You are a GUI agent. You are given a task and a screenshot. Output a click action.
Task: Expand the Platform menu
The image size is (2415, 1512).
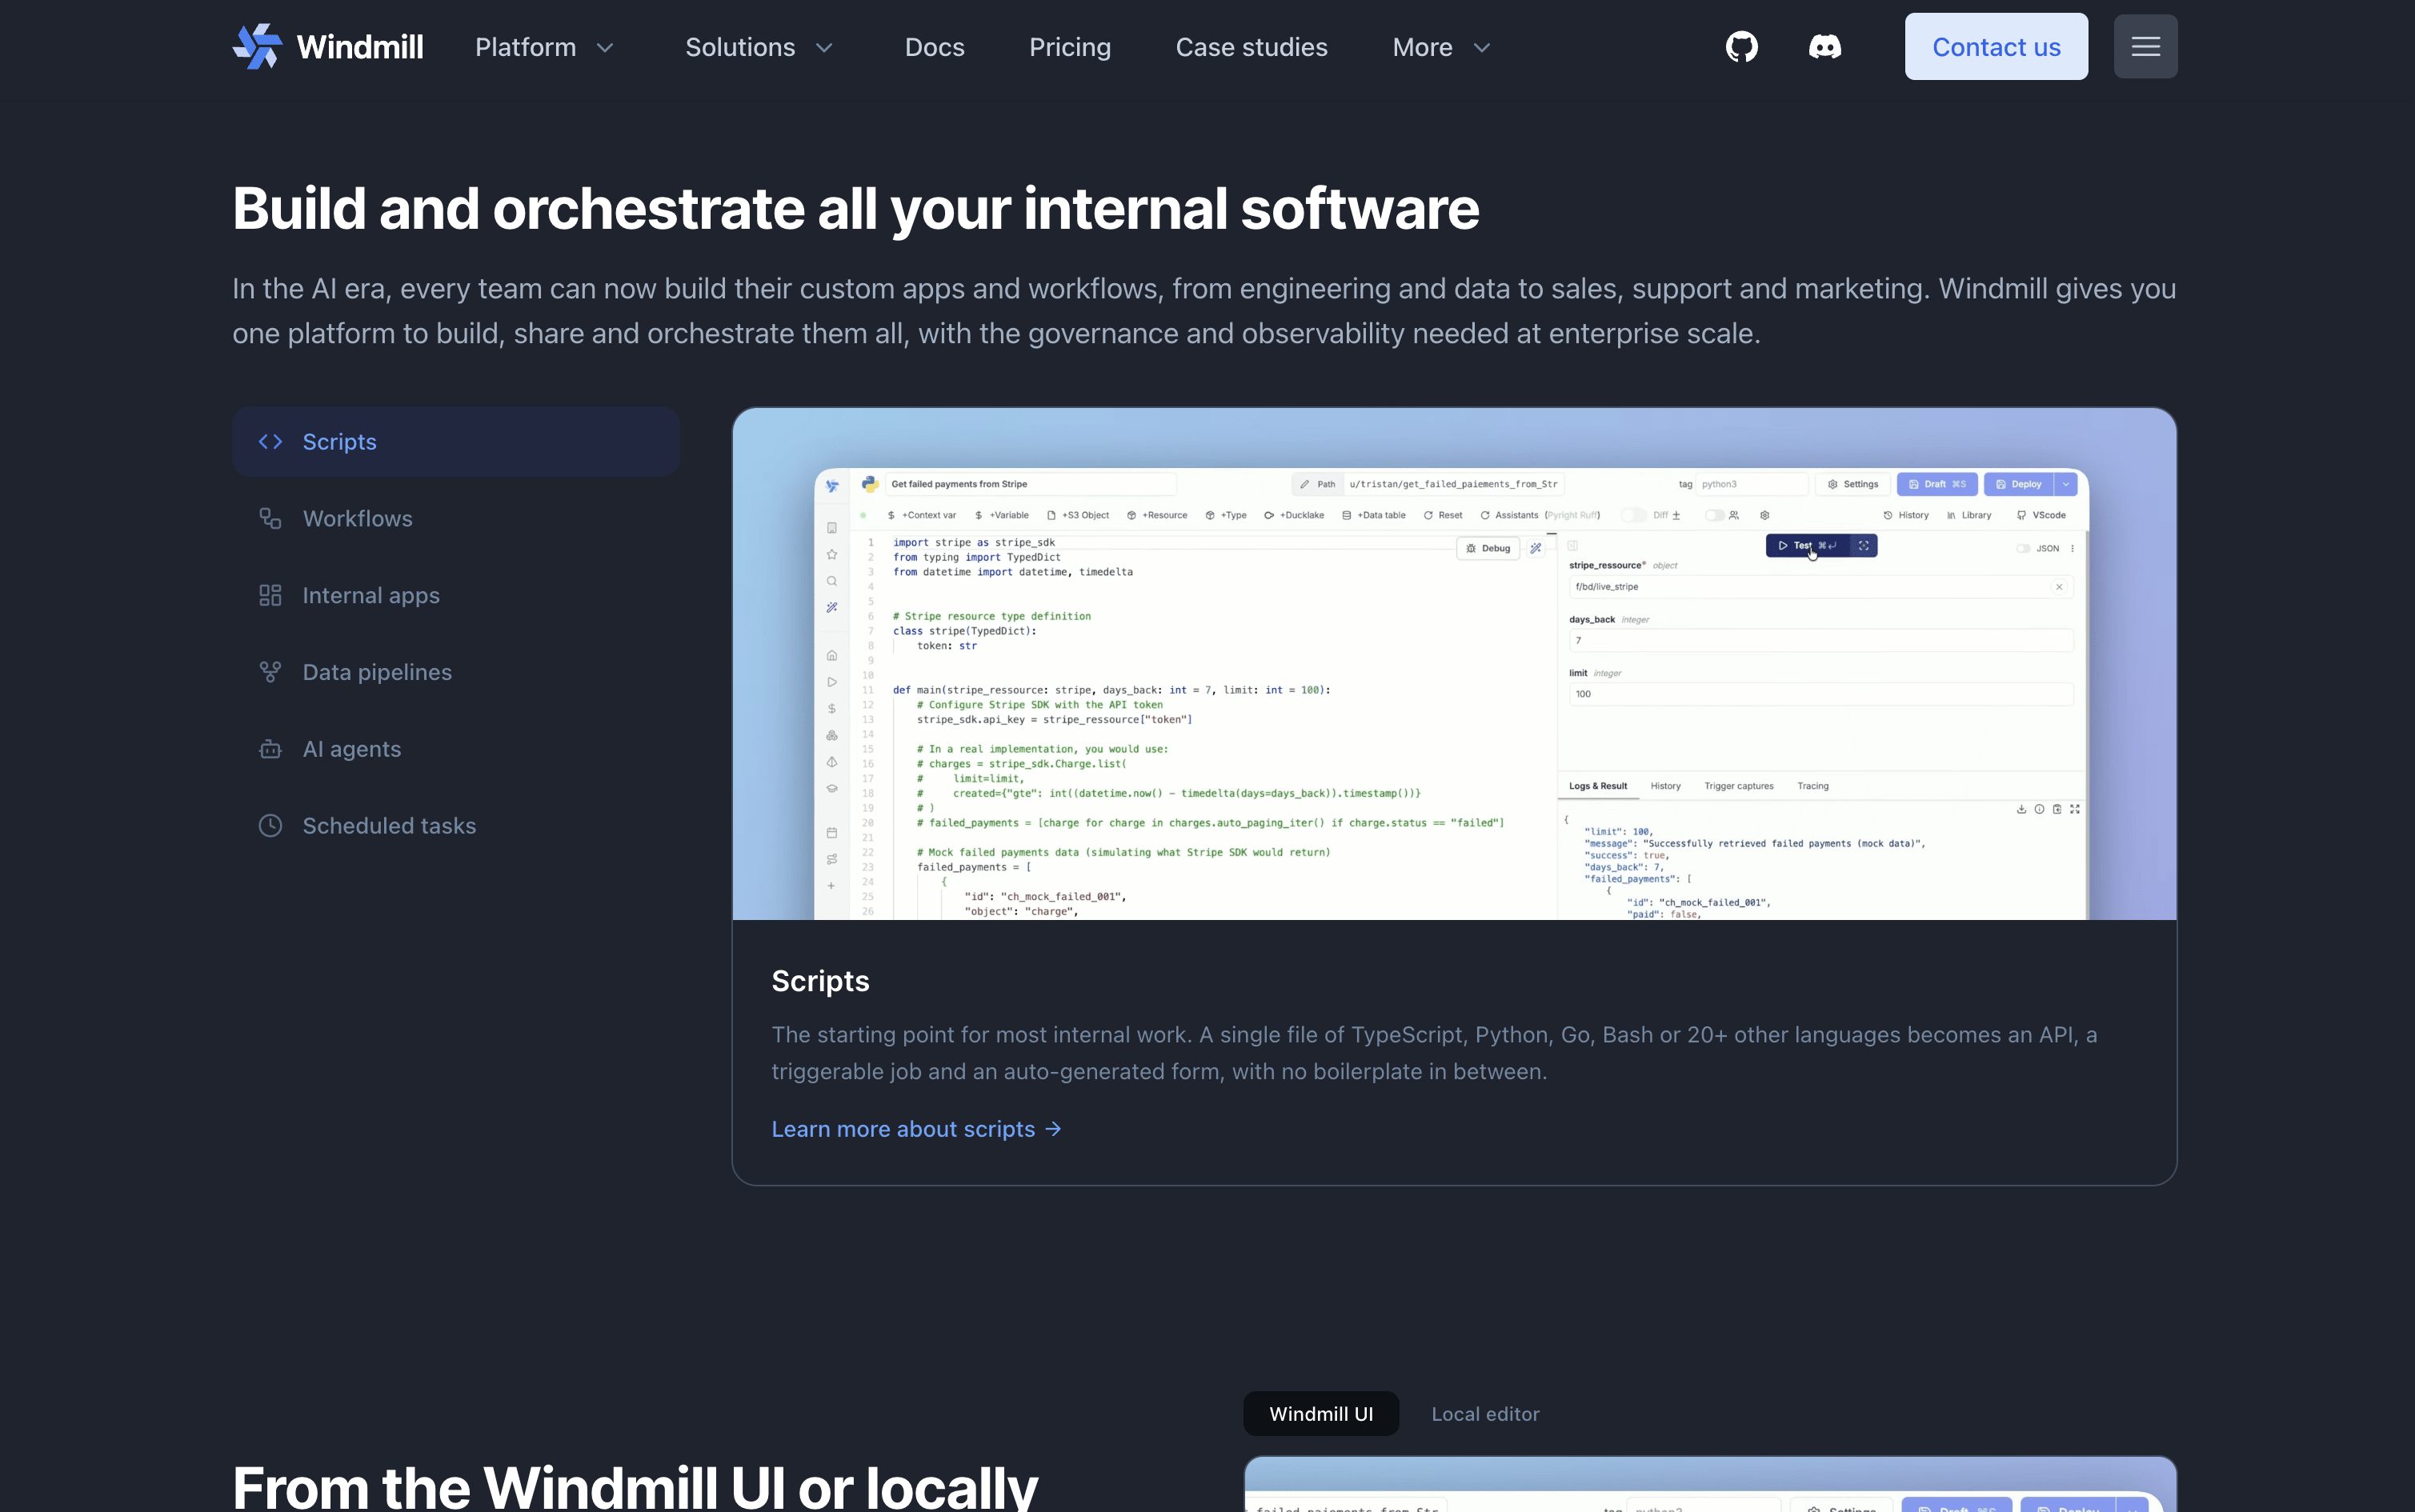coord(545,47)
